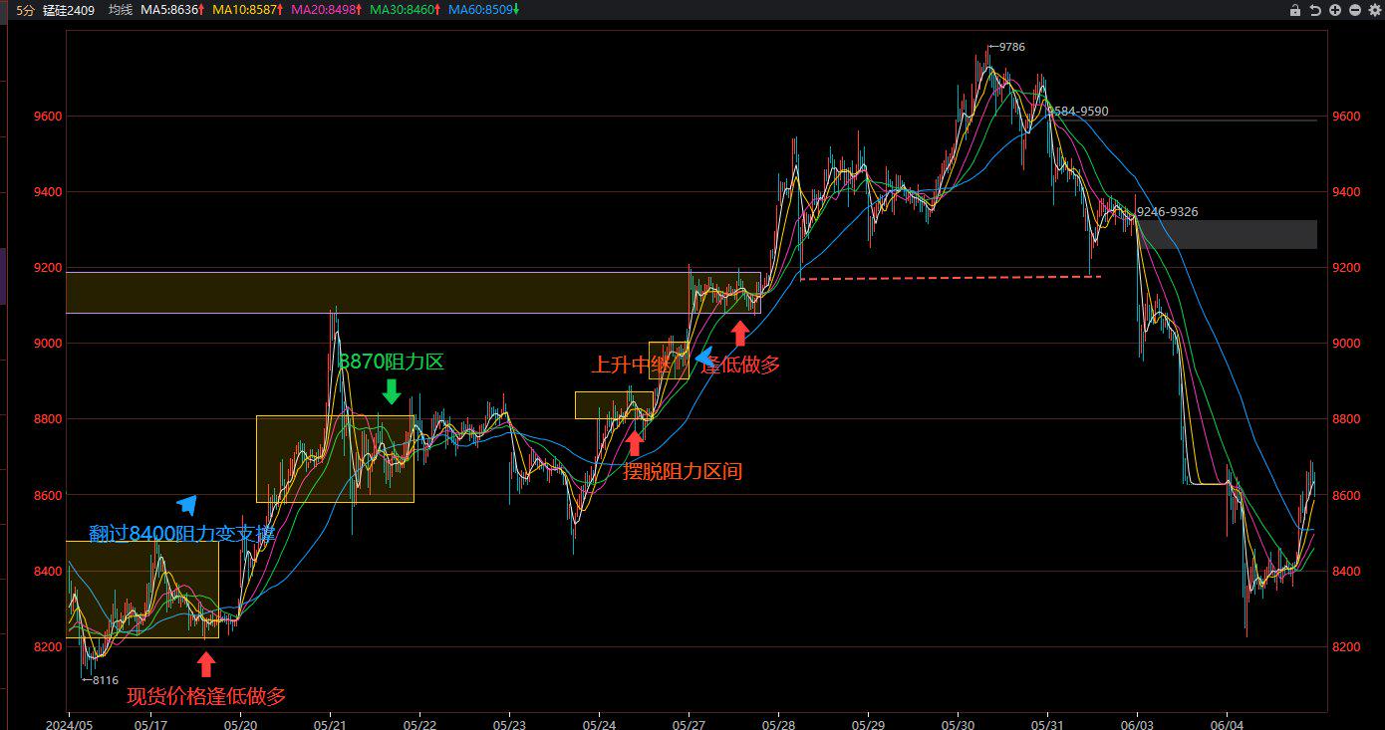
Task: Click 9400 on the right price axis
Action: (1345, 192)
